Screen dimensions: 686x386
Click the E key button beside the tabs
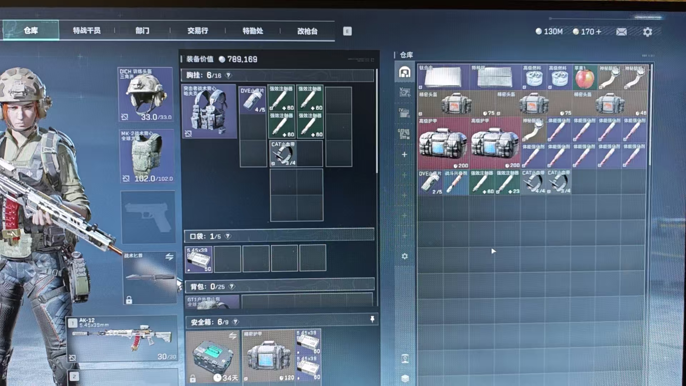[347, 31]
